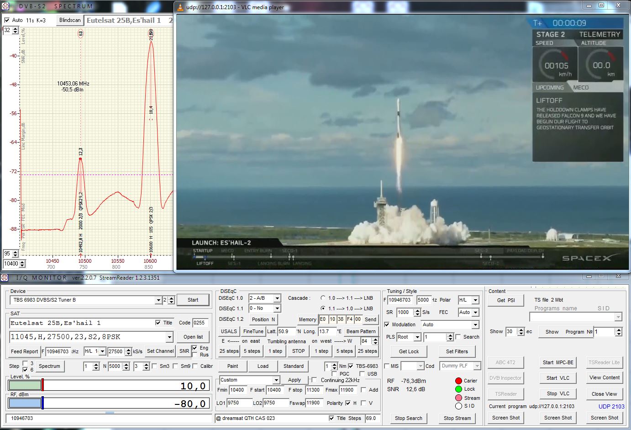Click the I/Q Monitor window icon
Image resolution: width=631 pixels, height=430 pixels.
click(x=5, y=277)
